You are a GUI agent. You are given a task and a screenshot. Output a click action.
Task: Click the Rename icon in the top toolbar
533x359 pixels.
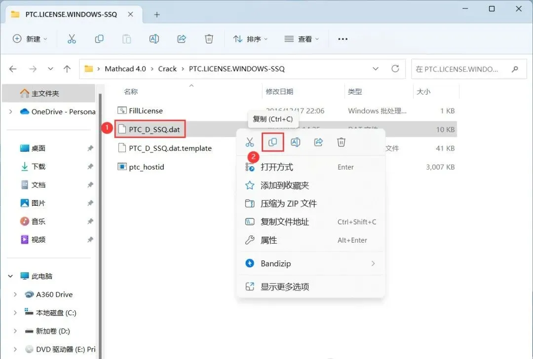tap(154, 39)
